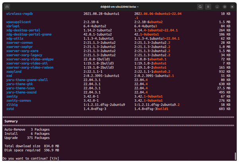Select the xserver-xephyr package name
The width and height of the screenshot is (239, 163).
click(20, 47)
